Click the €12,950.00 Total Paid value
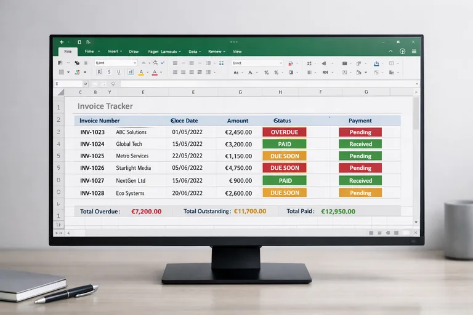The height and width of the screenshot is (315, 473). point(338,211)
